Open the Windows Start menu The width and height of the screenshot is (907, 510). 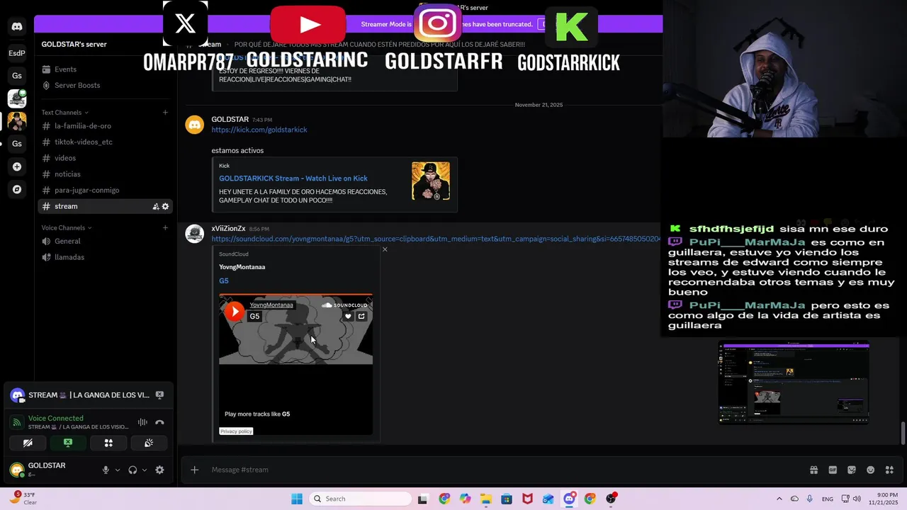point(297,499)
